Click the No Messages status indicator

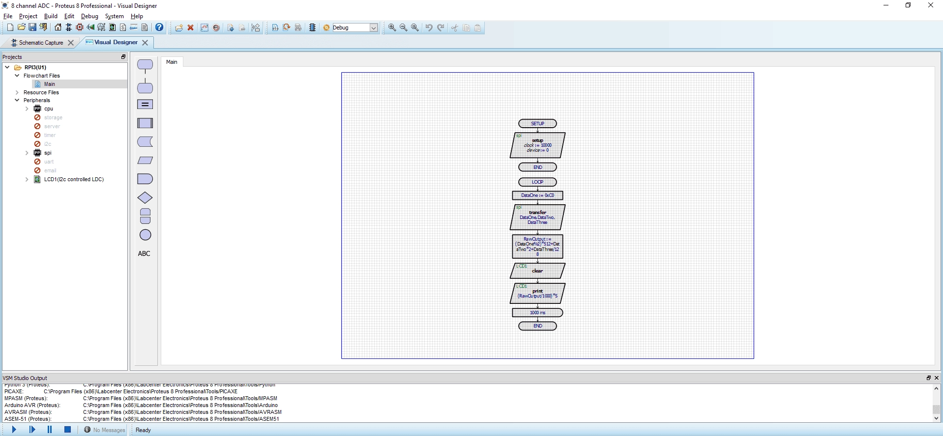104,430
